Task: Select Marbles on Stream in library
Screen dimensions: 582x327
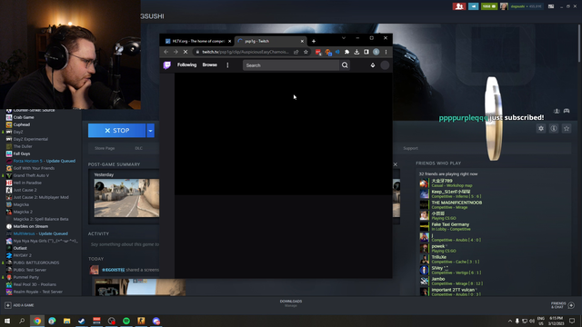Action: pos(30,226)
